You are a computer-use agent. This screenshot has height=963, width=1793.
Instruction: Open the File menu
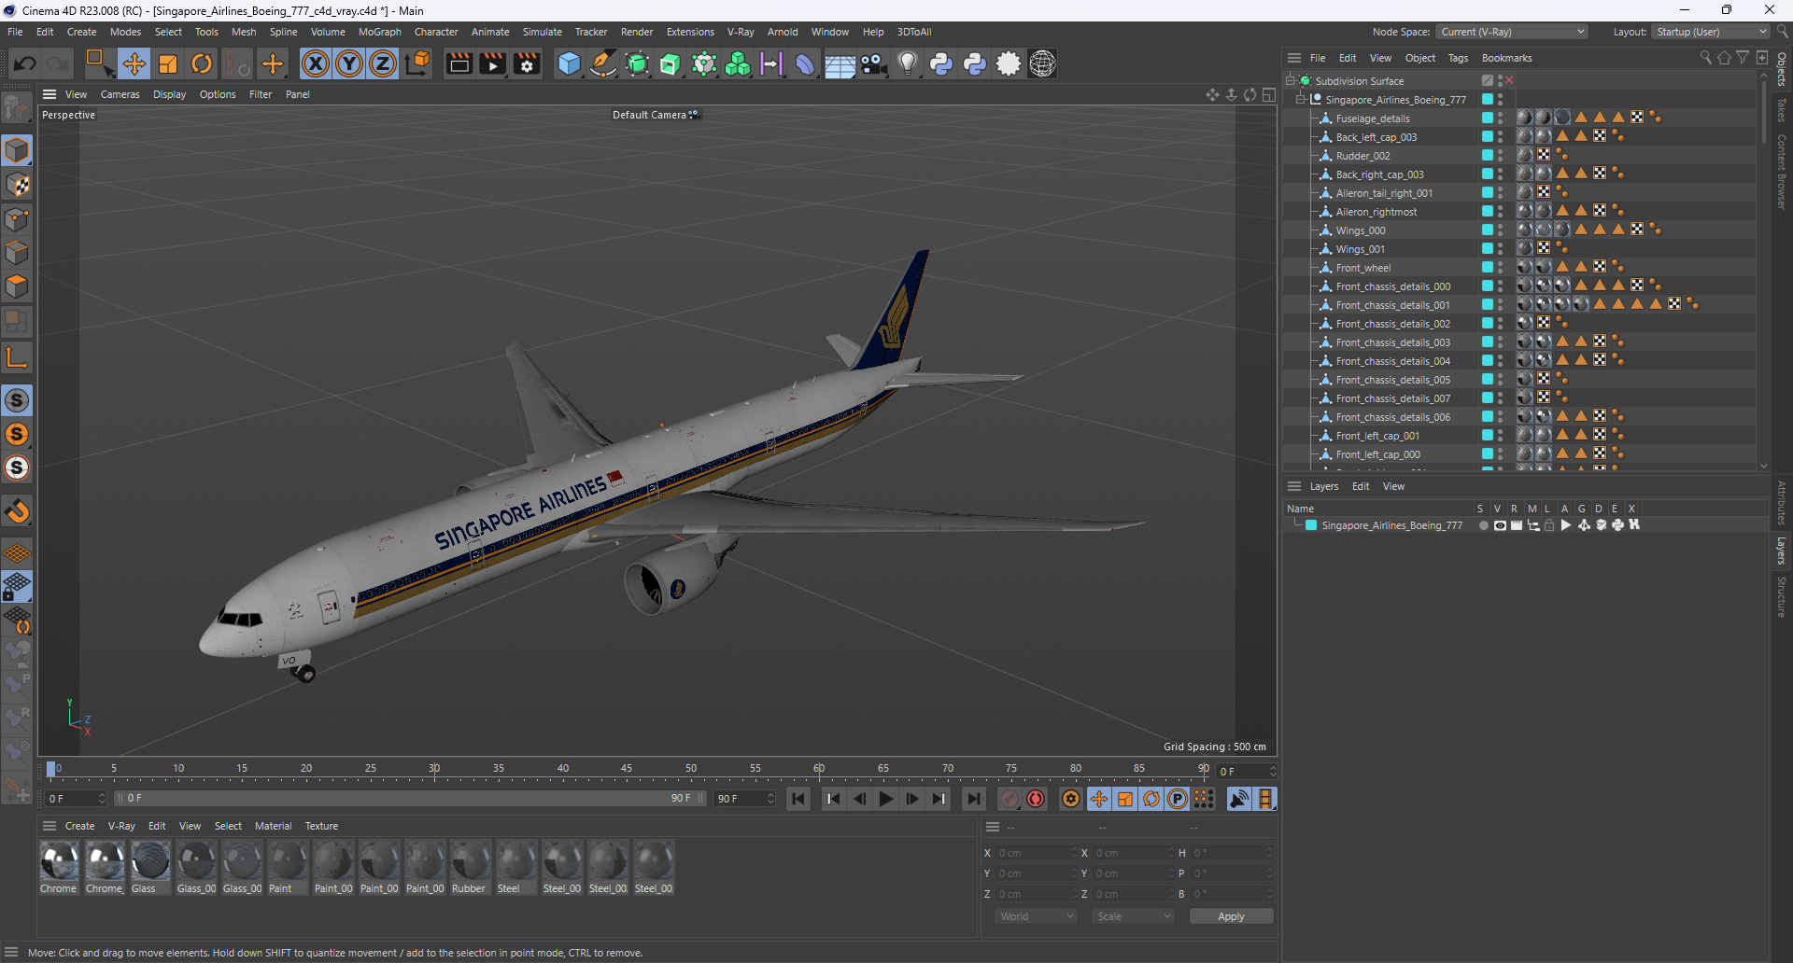click(x=15, y=32)
